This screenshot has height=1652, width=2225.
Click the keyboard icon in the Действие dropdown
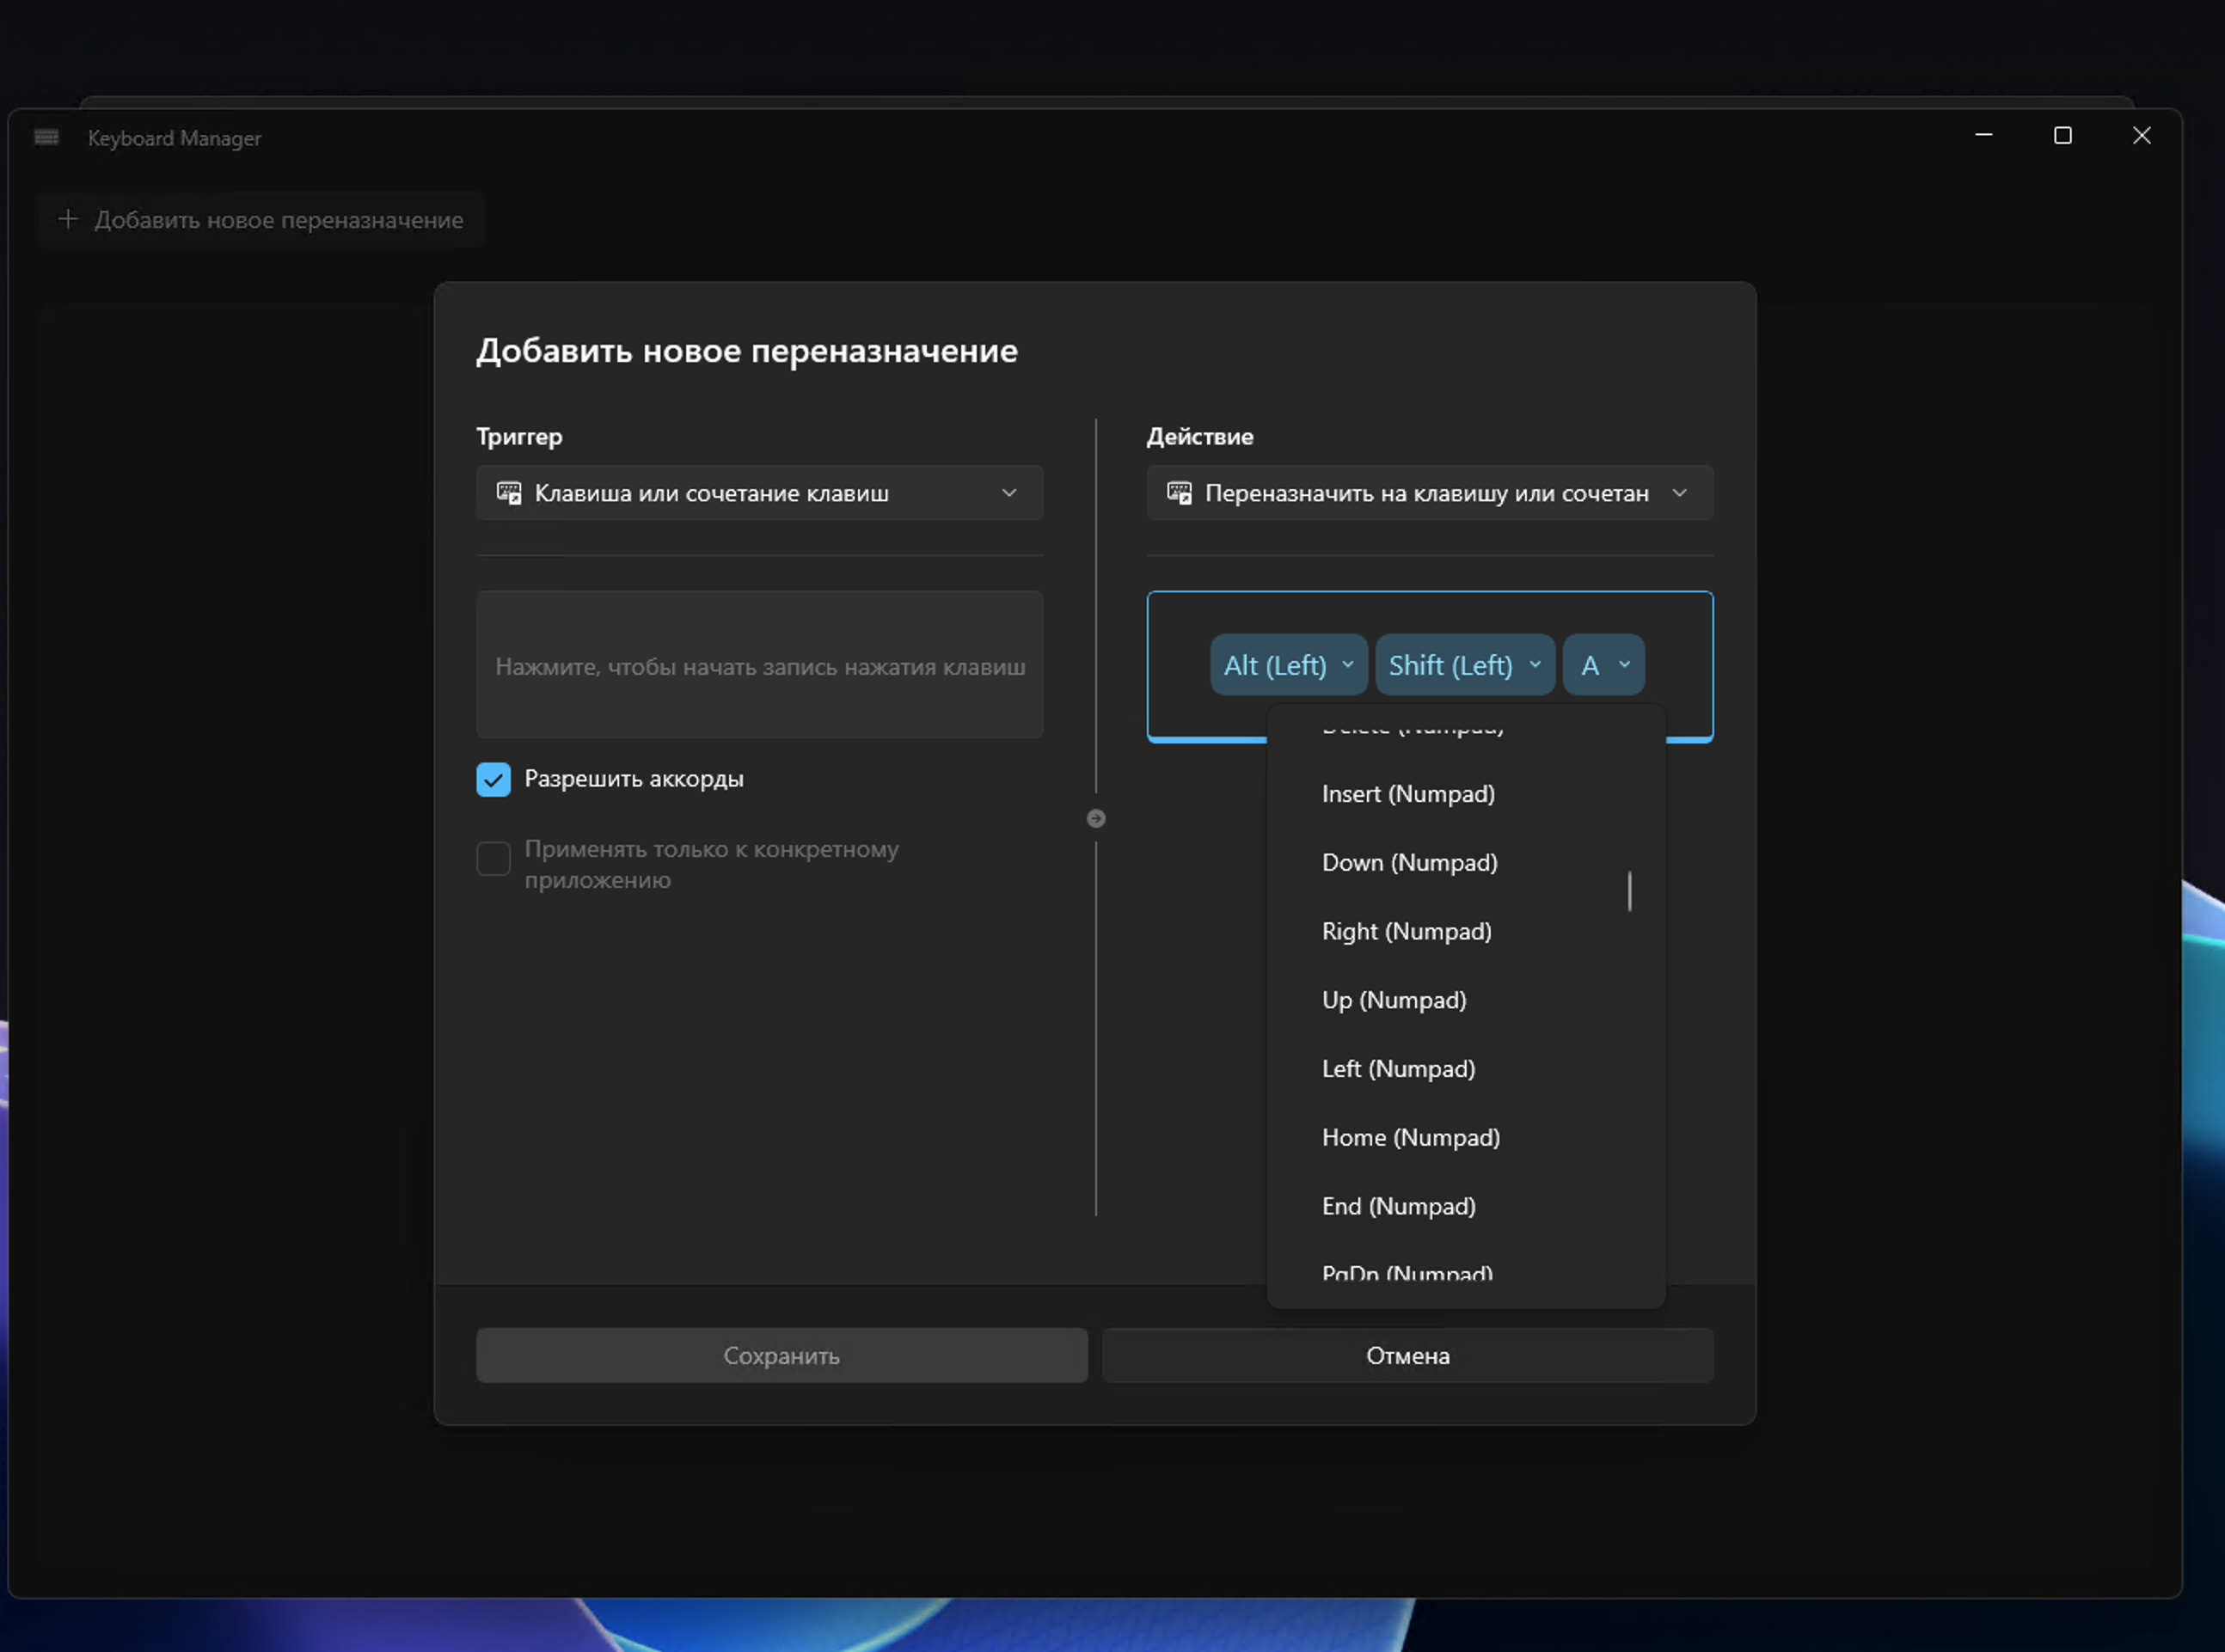pyautogui.click(x=1179, y=493)
